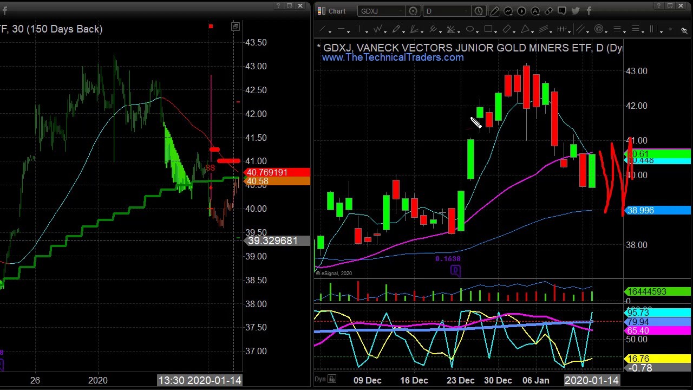Click the 39.329681 cursor price label
The image size is (693, 390).
tap(278, 240)
